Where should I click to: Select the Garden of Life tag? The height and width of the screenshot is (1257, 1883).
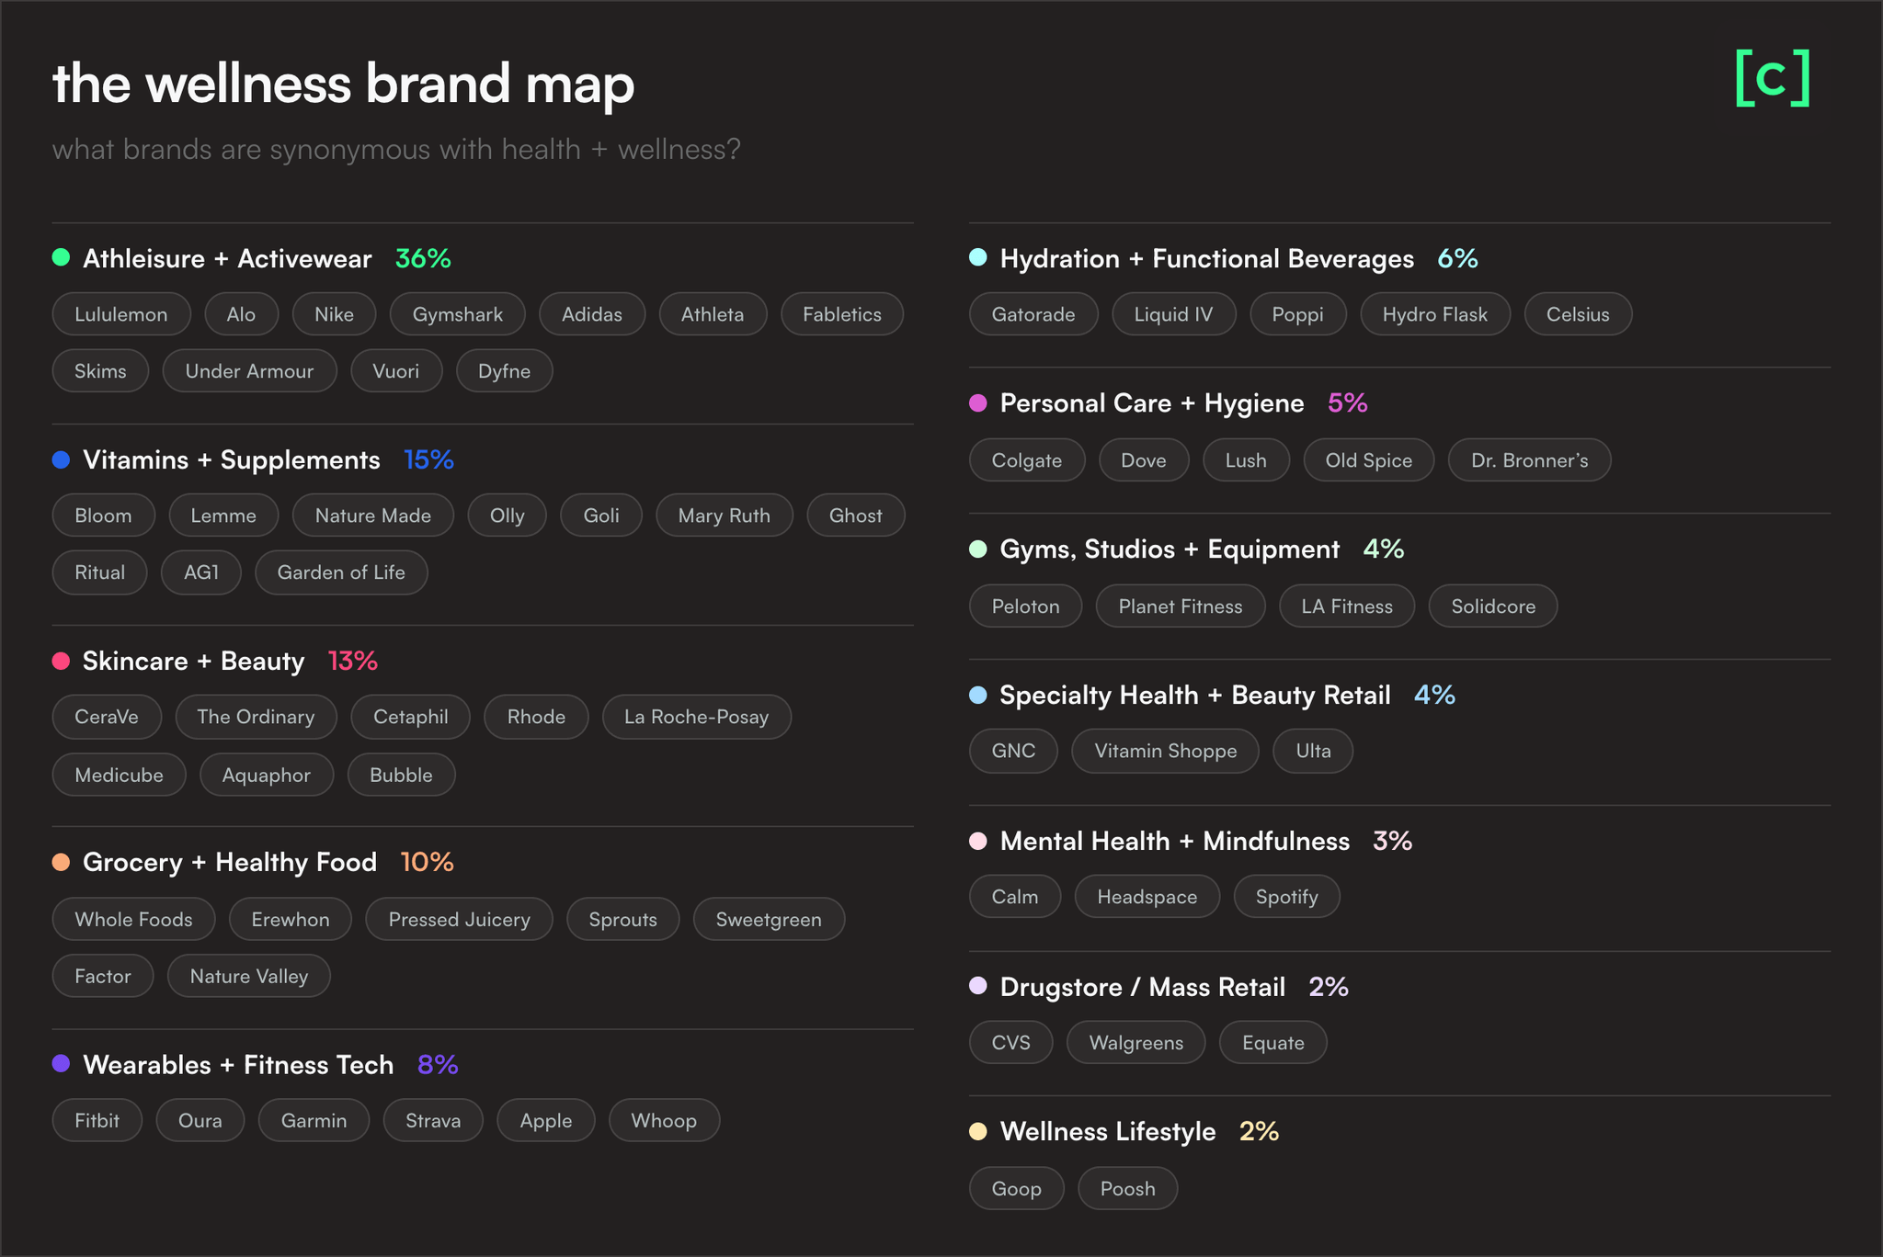[x=341, y=572]
